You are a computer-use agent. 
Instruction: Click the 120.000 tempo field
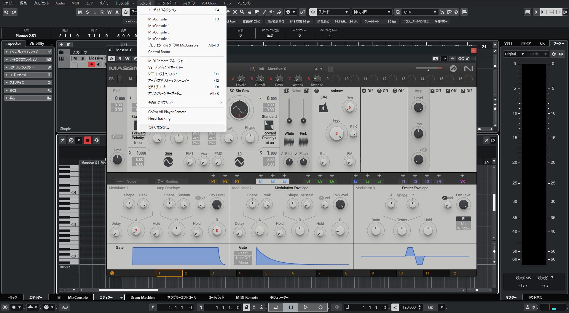pyautogui.click(x=409, y=307)
